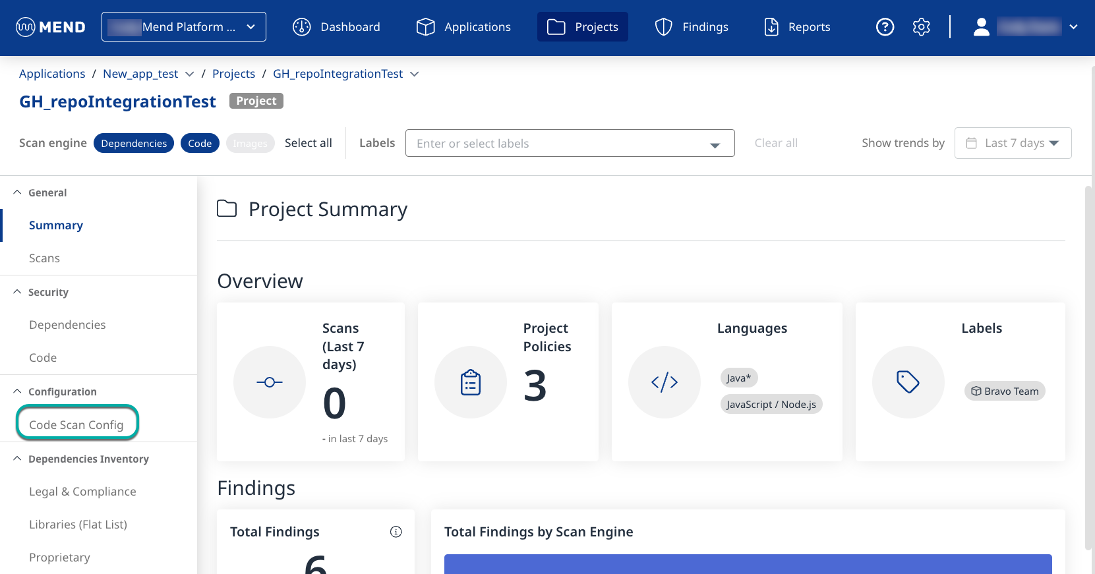The height and width of the screenshot is (574, 1095).
Task: Click the Project Policies clipboard icon
Action: (471, 382)
